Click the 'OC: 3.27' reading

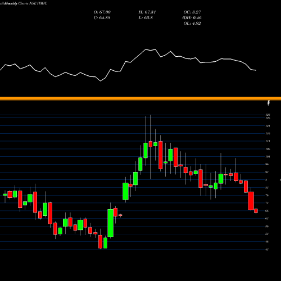[x=192, y=12]
